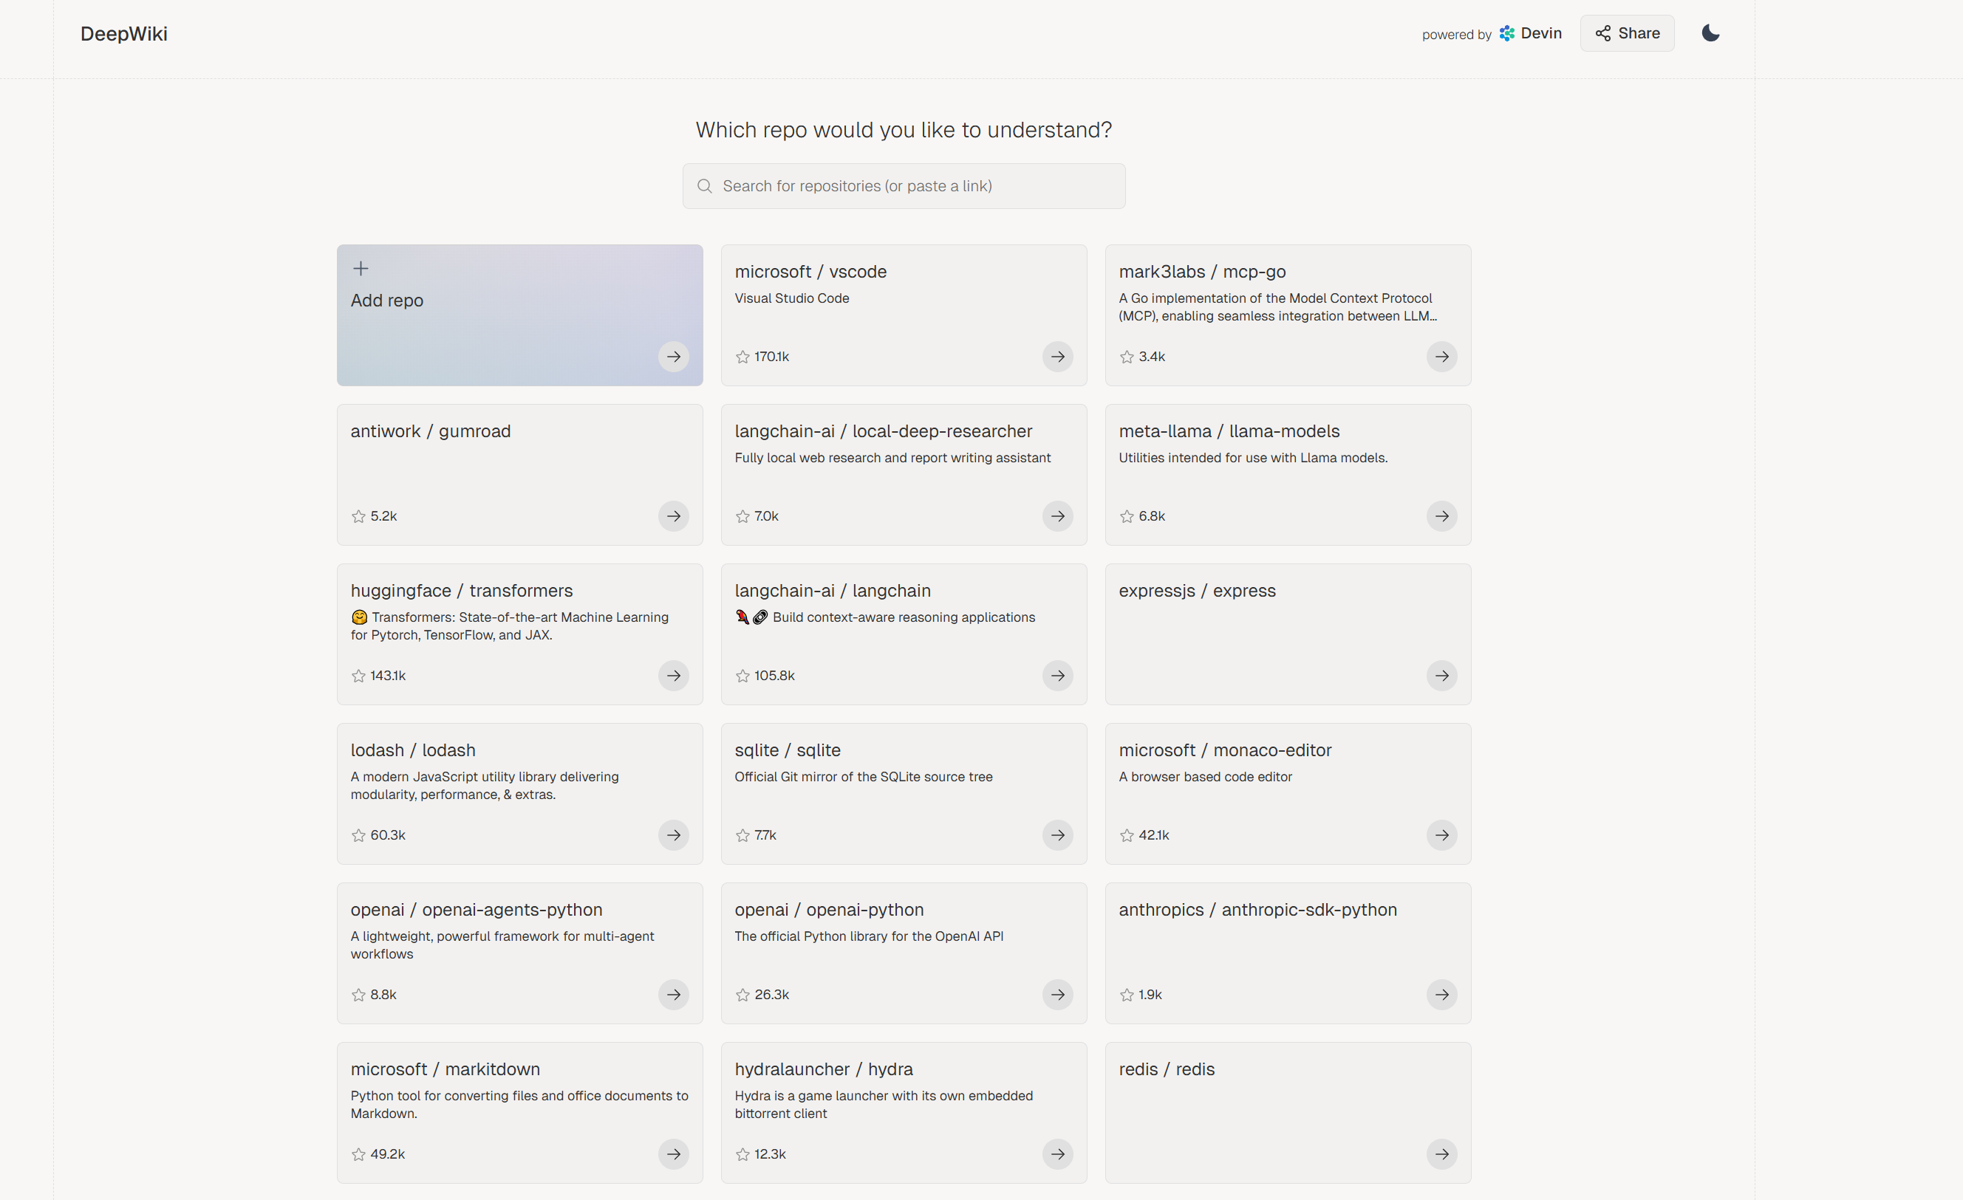Open arrow for meta-llama / llama-models

pos(1441,516)
